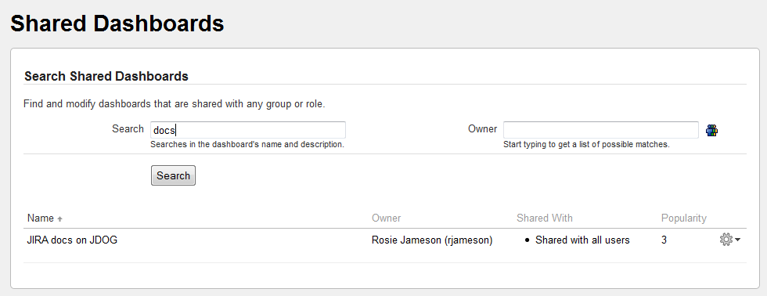Sort the table by the Owner column
The height and width of the screenshot is (296, 767).
(x=386, y=218)
